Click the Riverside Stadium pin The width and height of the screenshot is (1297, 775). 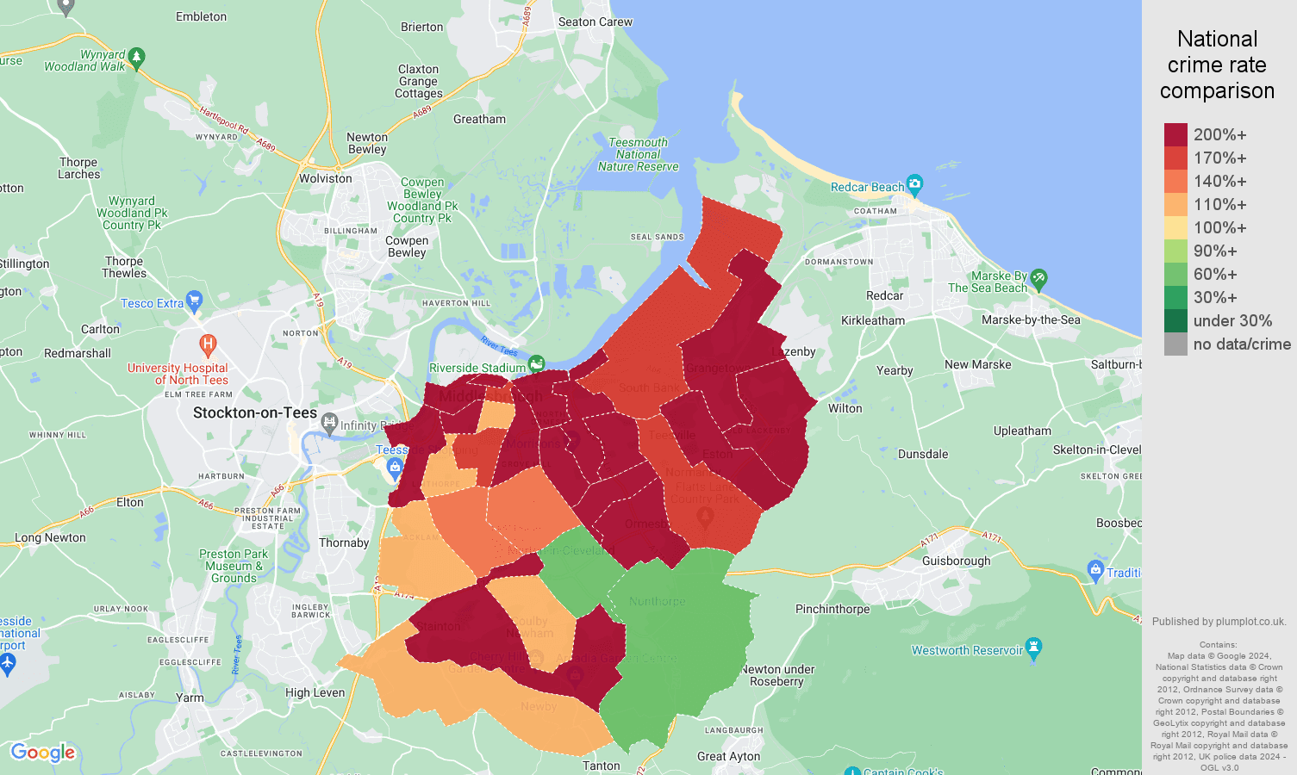coord(537,364)
